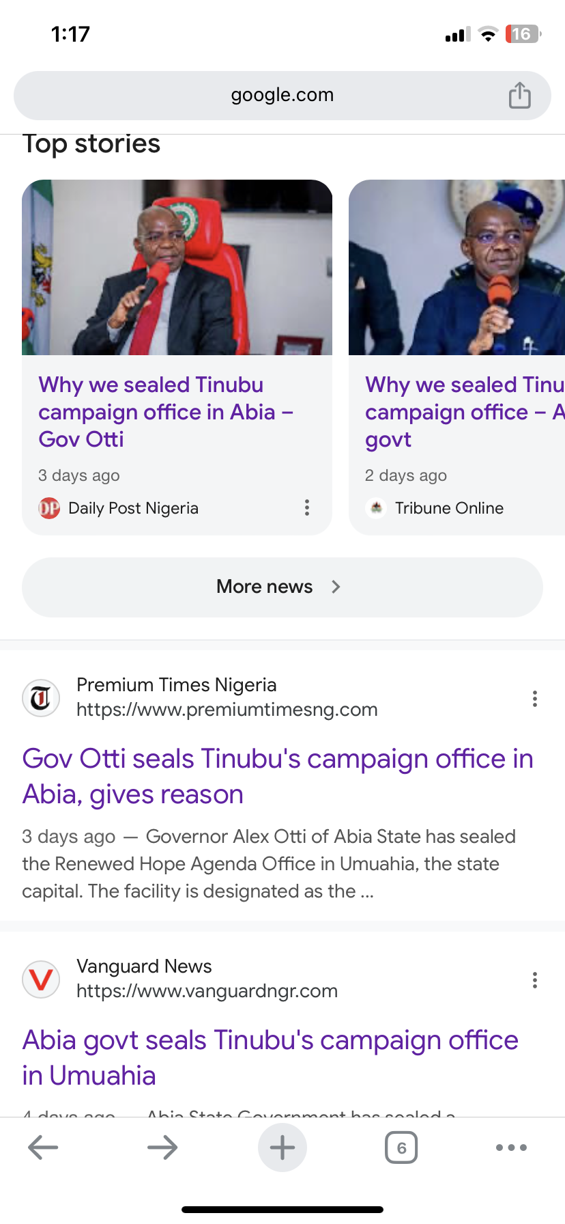565x1224 pixels.
Task: Open Daily Post Nigeria story options menu
Action: [x=307, y=507]
